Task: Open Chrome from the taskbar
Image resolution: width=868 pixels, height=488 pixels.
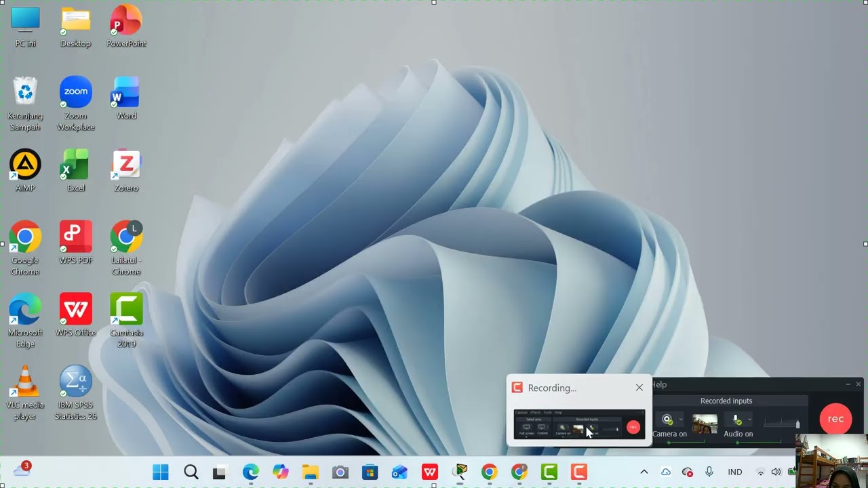Action: [x=489, y=472]
